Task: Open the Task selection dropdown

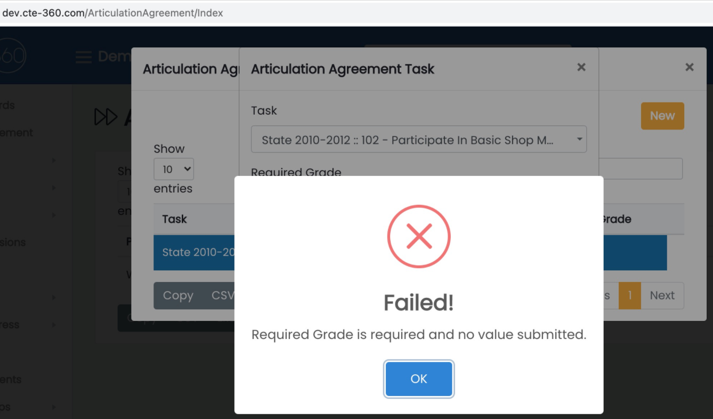Action: pos(418,140)
